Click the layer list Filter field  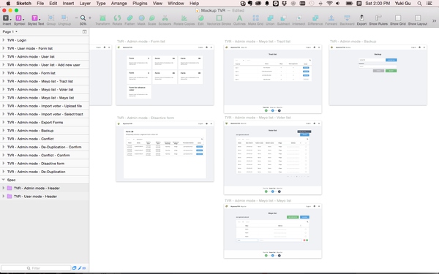point(36,268)
